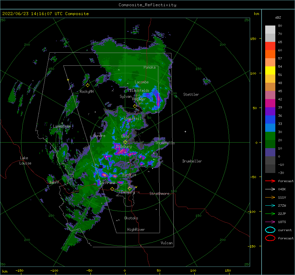Click the dBZ legend heading
This screenshot has width=295, height=275.
(x=278, y=17)
